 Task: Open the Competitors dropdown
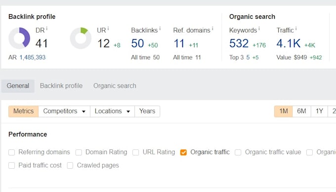[64, 111]
